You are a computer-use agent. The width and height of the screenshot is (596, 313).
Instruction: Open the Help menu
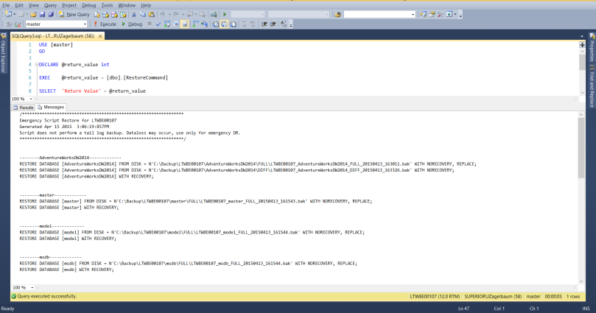[146, 5]
